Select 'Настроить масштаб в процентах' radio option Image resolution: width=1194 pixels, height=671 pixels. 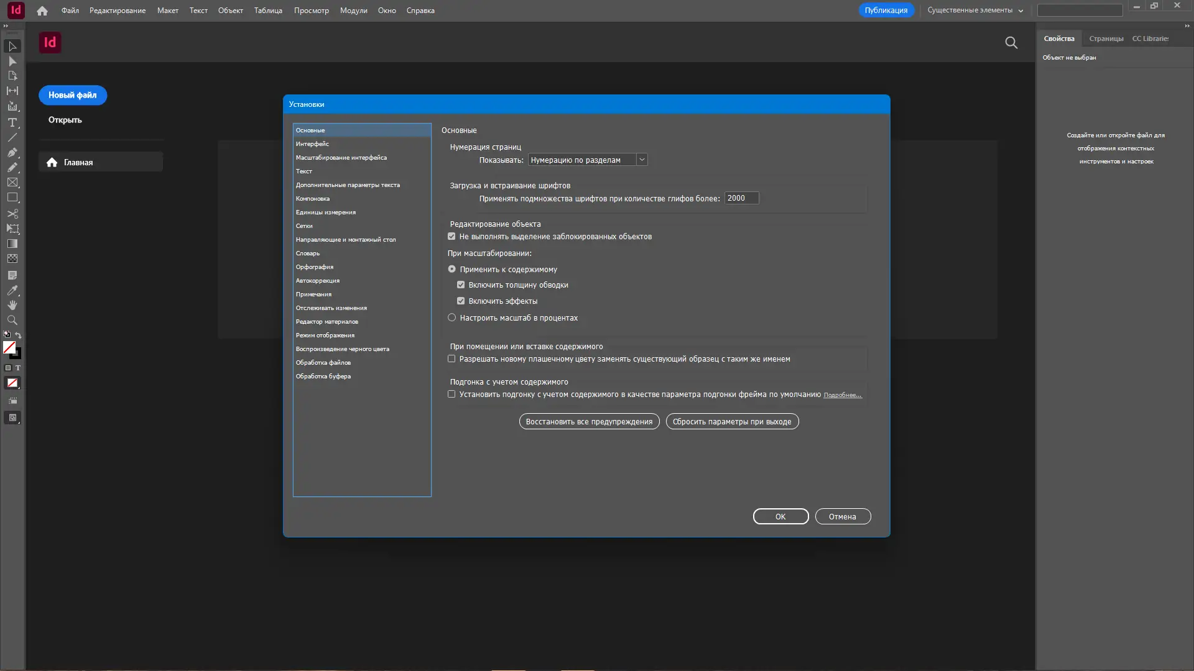tap(452, 317)
